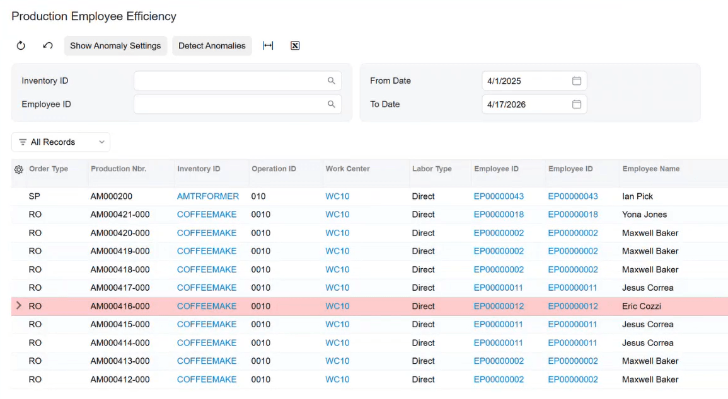Click Detect Anomalies button
This screenshot has width=728, height=399.
(x=212, y=46)
